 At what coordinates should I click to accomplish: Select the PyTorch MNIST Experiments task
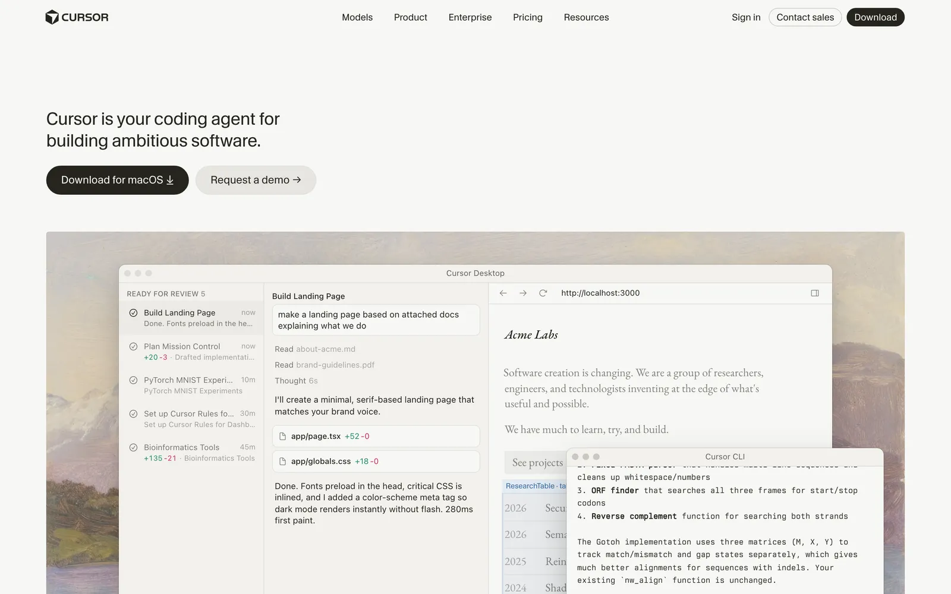click(x=192, y=385)
